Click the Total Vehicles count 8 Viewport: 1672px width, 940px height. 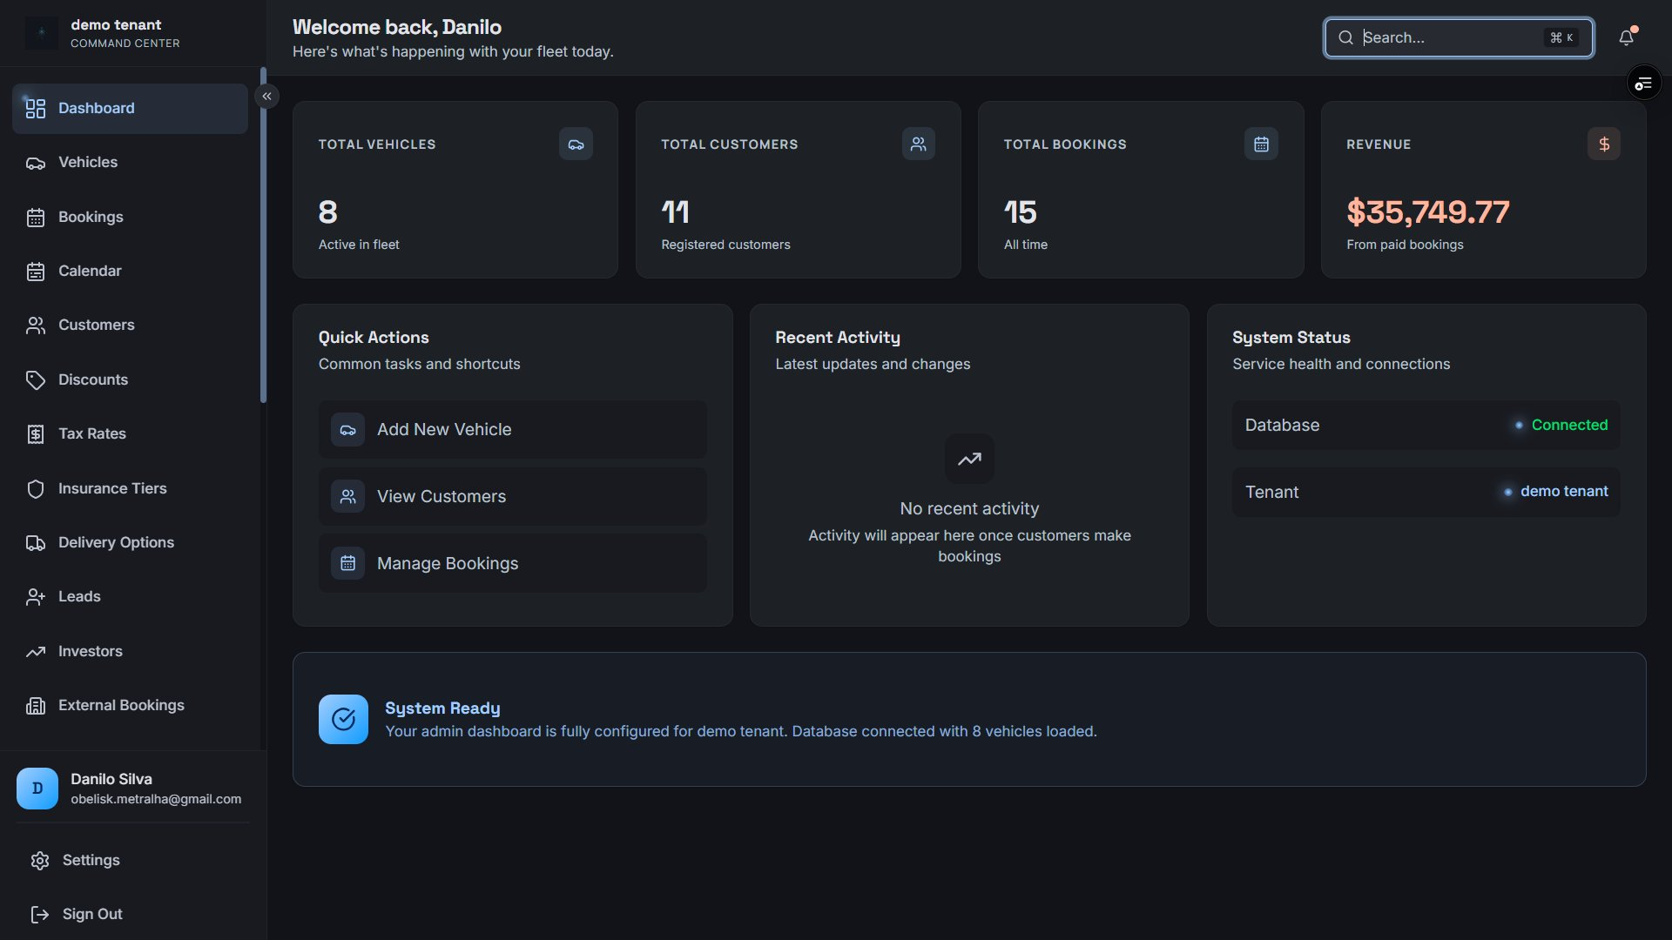tap(327, 212)
